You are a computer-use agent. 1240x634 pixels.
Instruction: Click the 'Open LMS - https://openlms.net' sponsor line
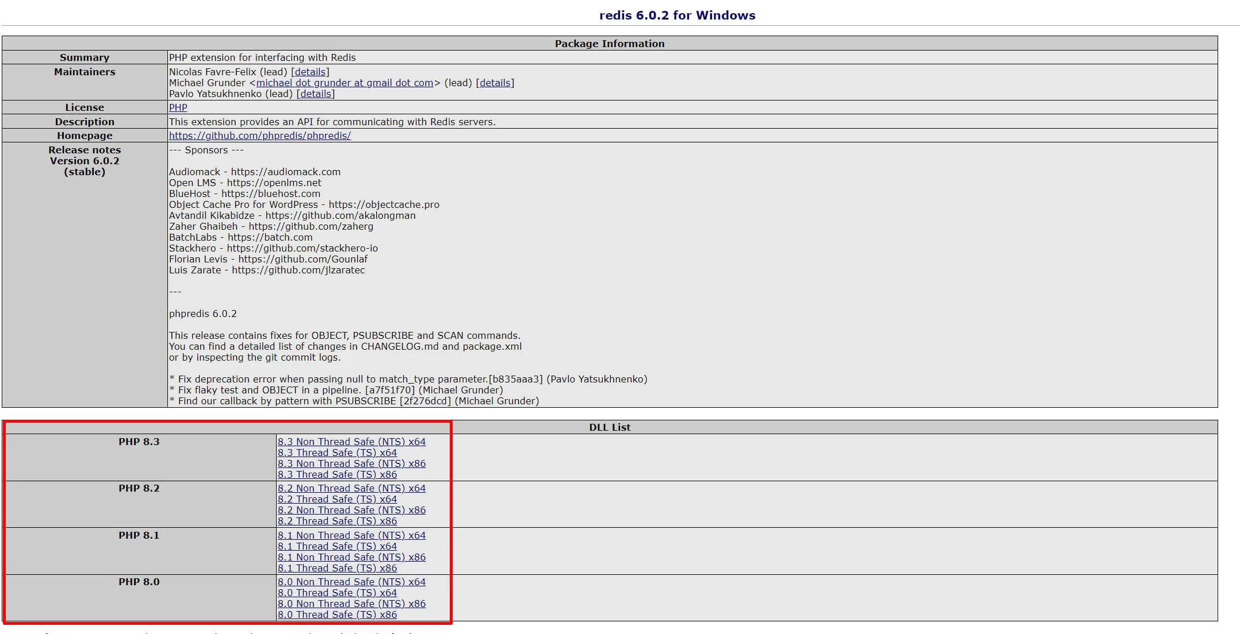(245, 183)
